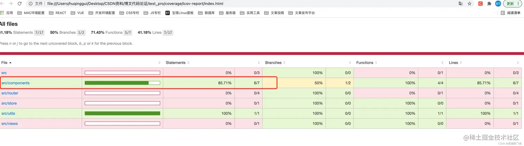Click the 41.18% Lines summary value
The height and width of the screenshot is (146, 524).
pos(144,33)
